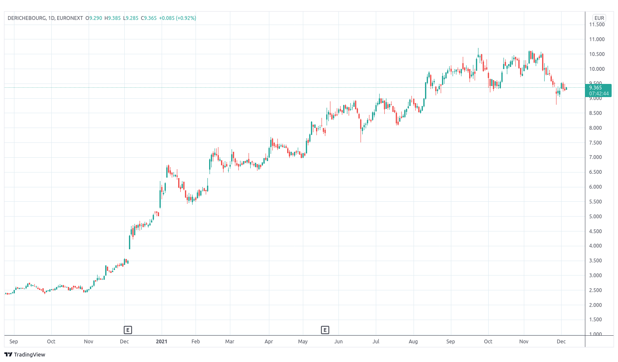The width and height of the screenshot is (618, 362).
Task: Click the low value L9.285
Action: click(131, 18)
